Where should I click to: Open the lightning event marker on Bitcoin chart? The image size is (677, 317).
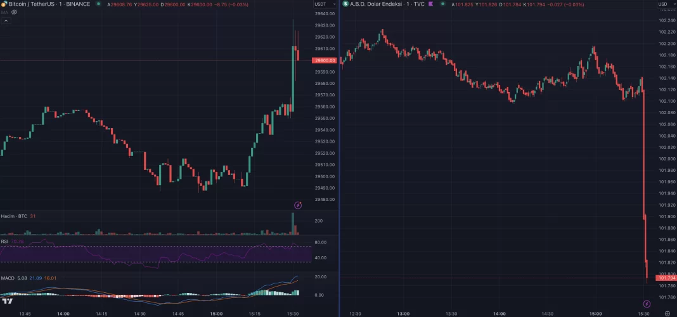pyautogui.click(x=298, y=205)
